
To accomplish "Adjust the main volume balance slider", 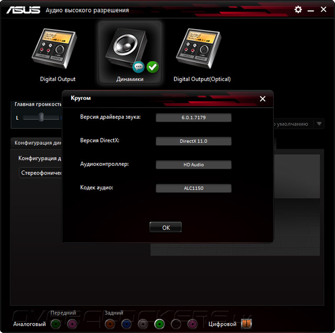I will (41, 117).
